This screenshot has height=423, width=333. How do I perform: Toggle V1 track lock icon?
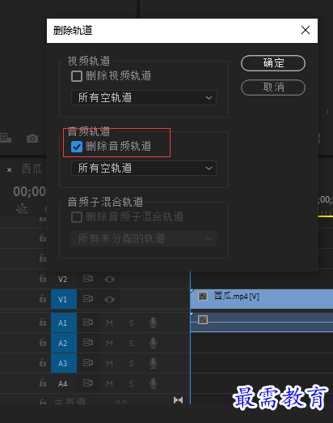tap(43, 298)
